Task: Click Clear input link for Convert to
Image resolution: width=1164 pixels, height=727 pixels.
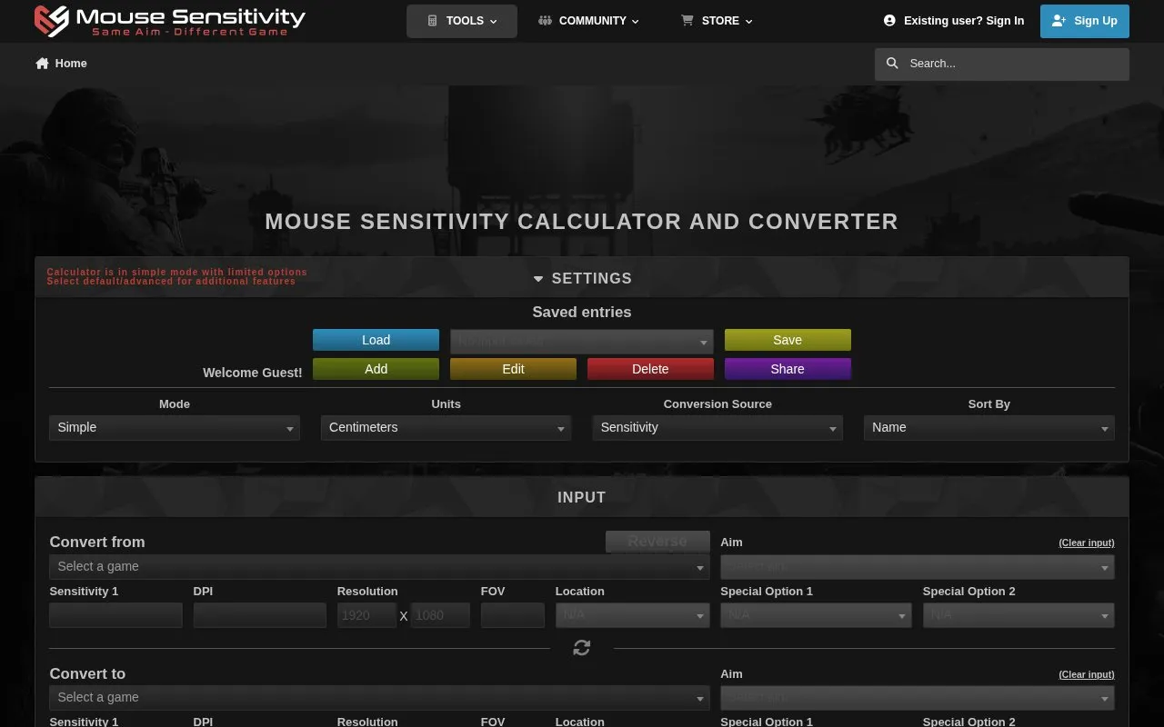Action: tap(1086, 674)
